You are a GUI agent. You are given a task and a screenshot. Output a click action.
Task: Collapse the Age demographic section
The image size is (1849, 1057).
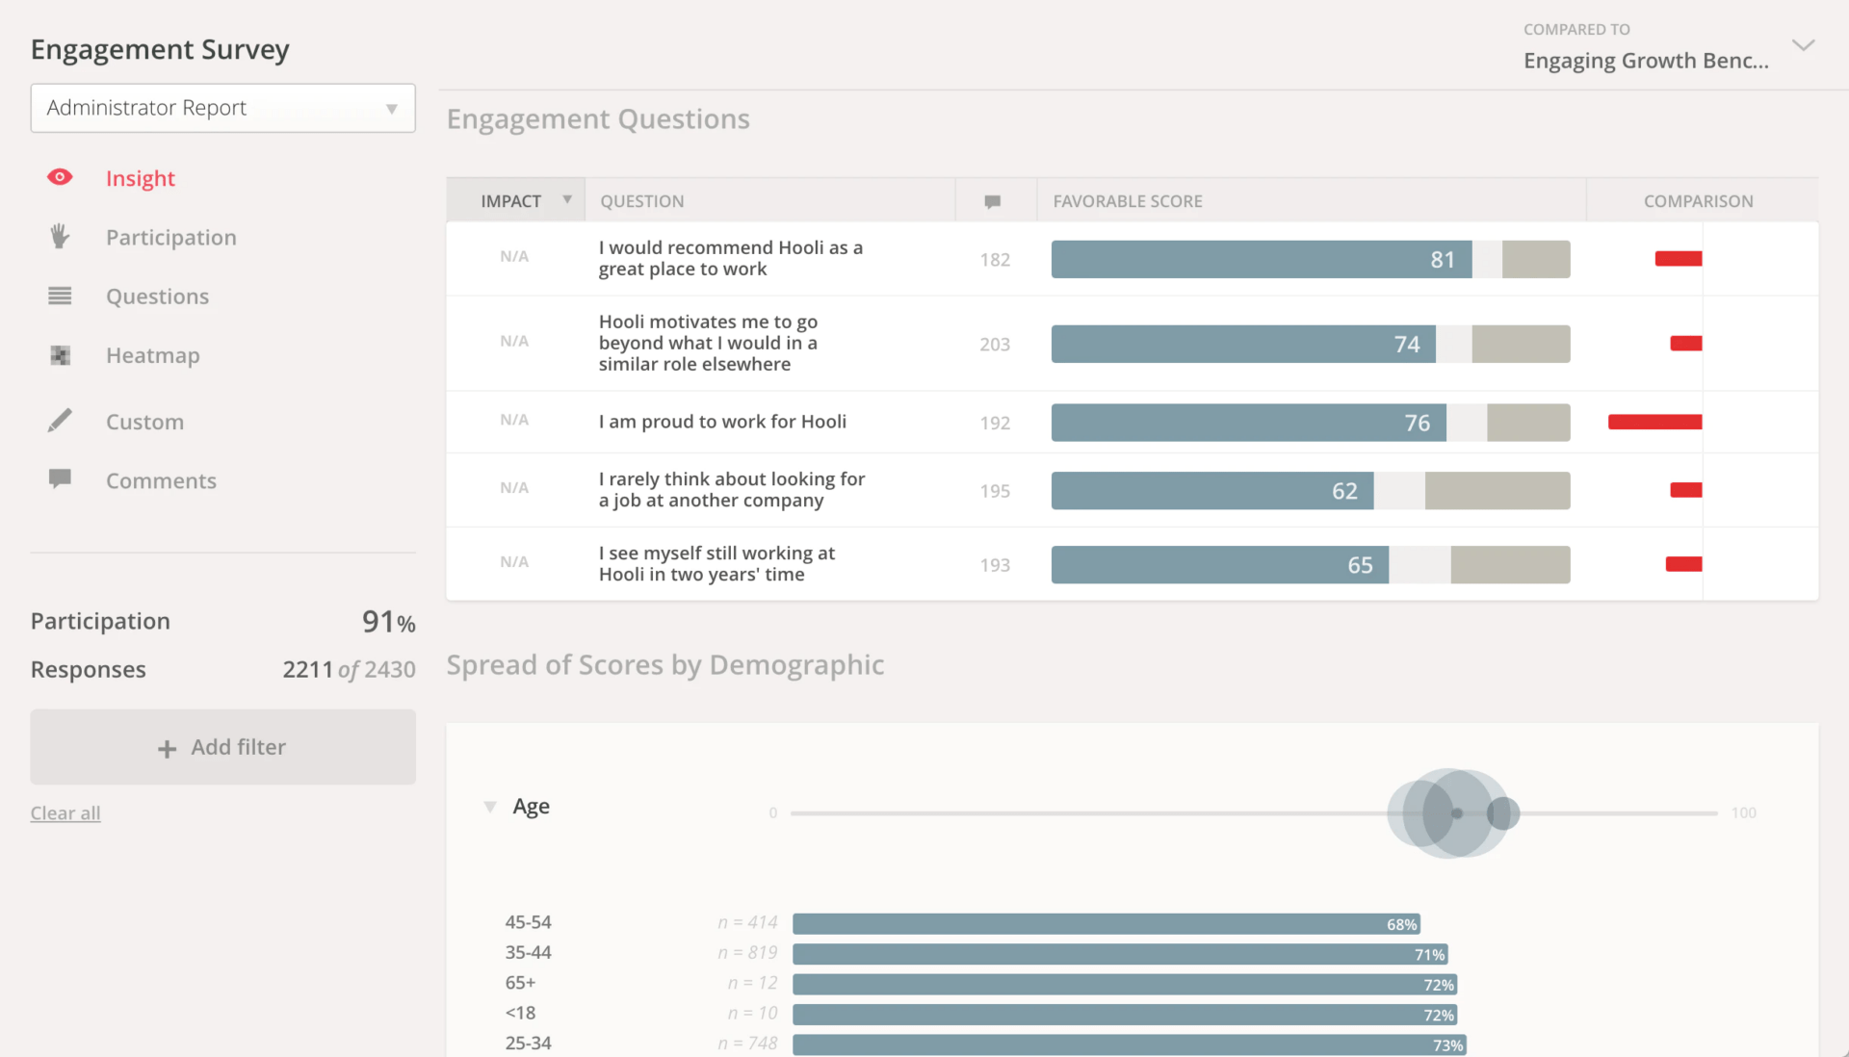[x=488, y=807]
